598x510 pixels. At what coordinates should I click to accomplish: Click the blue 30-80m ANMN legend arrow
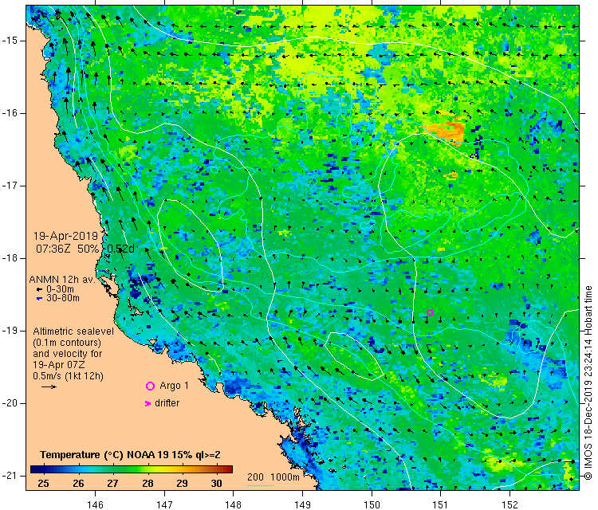tap(39, 299)
